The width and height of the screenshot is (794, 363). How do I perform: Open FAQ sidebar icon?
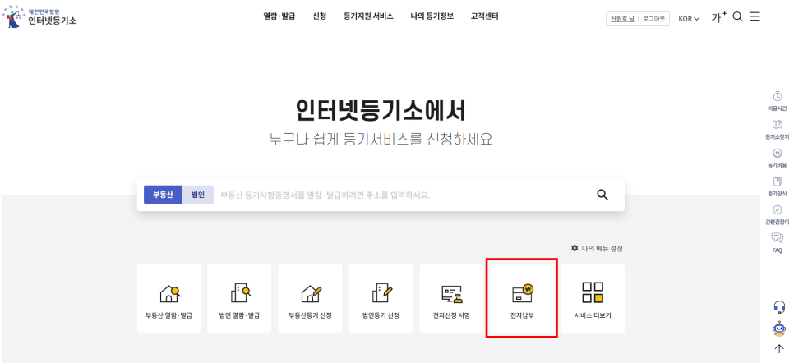(x=777, y=242)
